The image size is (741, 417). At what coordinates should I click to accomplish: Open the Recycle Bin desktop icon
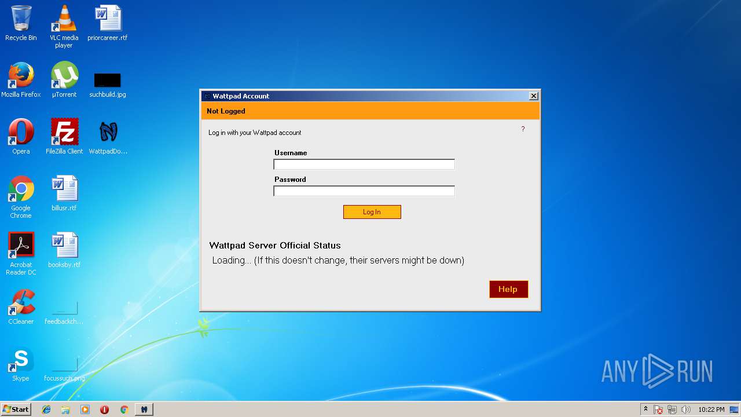[x=21, y=23]
